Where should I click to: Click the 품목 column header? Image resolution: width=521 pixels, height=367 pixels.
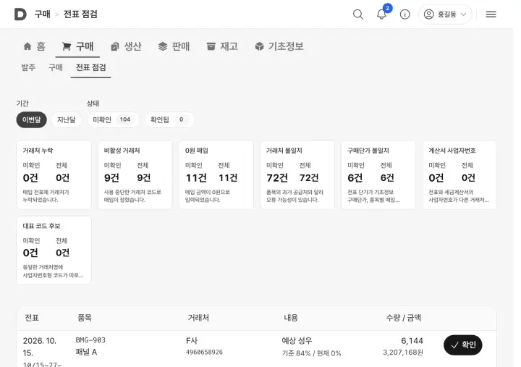(x=85, y=318)
